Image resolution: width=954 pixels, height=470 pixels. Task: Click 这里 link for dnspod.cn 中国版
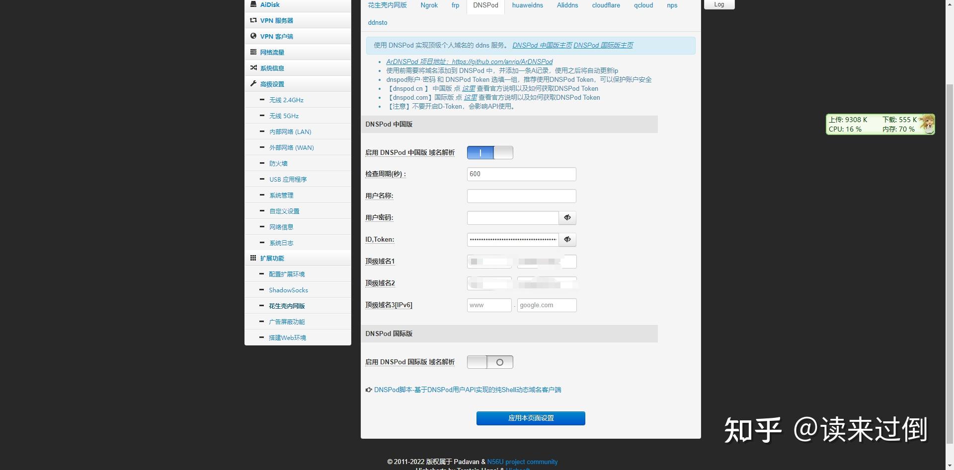tap(469, 88)
